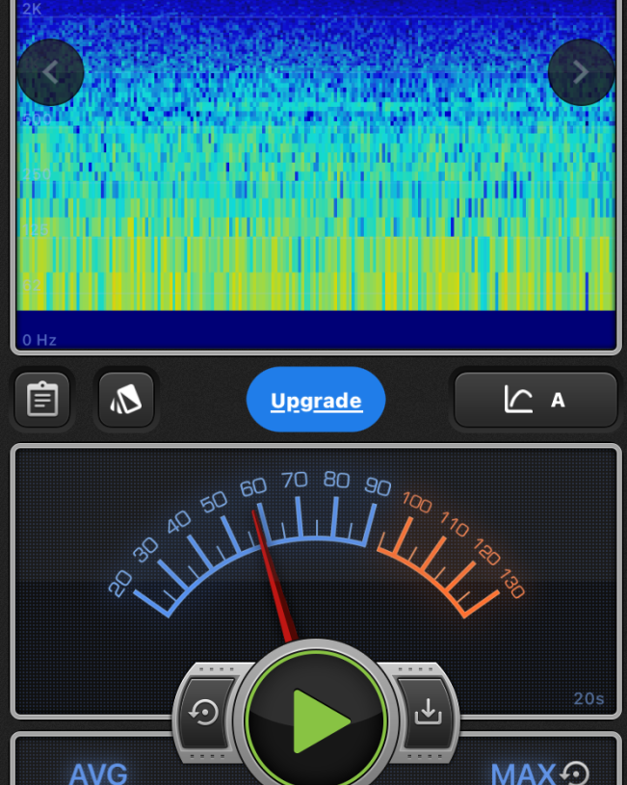Screen dimensions: 627x785
Task: Tap the orange 100 mark on the dial
Action: tap(416, 502)
